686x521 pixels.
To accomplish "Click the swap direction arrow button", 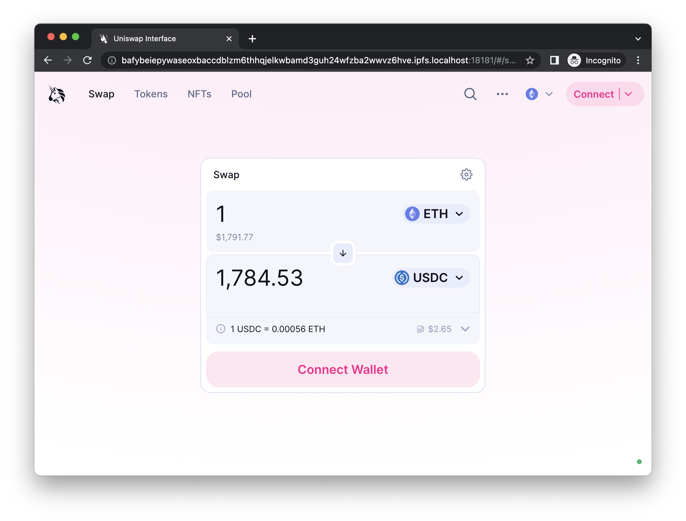I will (343, 253).
